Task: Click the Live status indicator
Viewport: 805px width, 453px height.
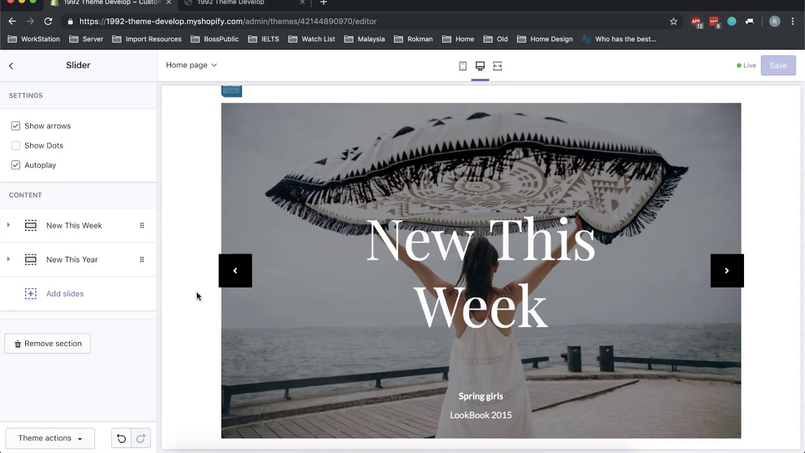Action: [x=747, y=65]
